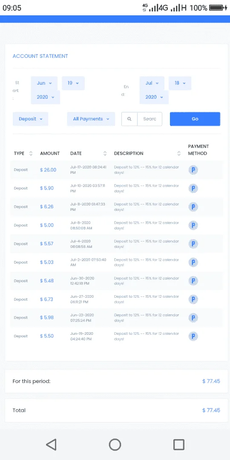This screenshot has width=230, height=460.
Task: Click payment method icon on $5.50 row
Action: coord(193,336)
